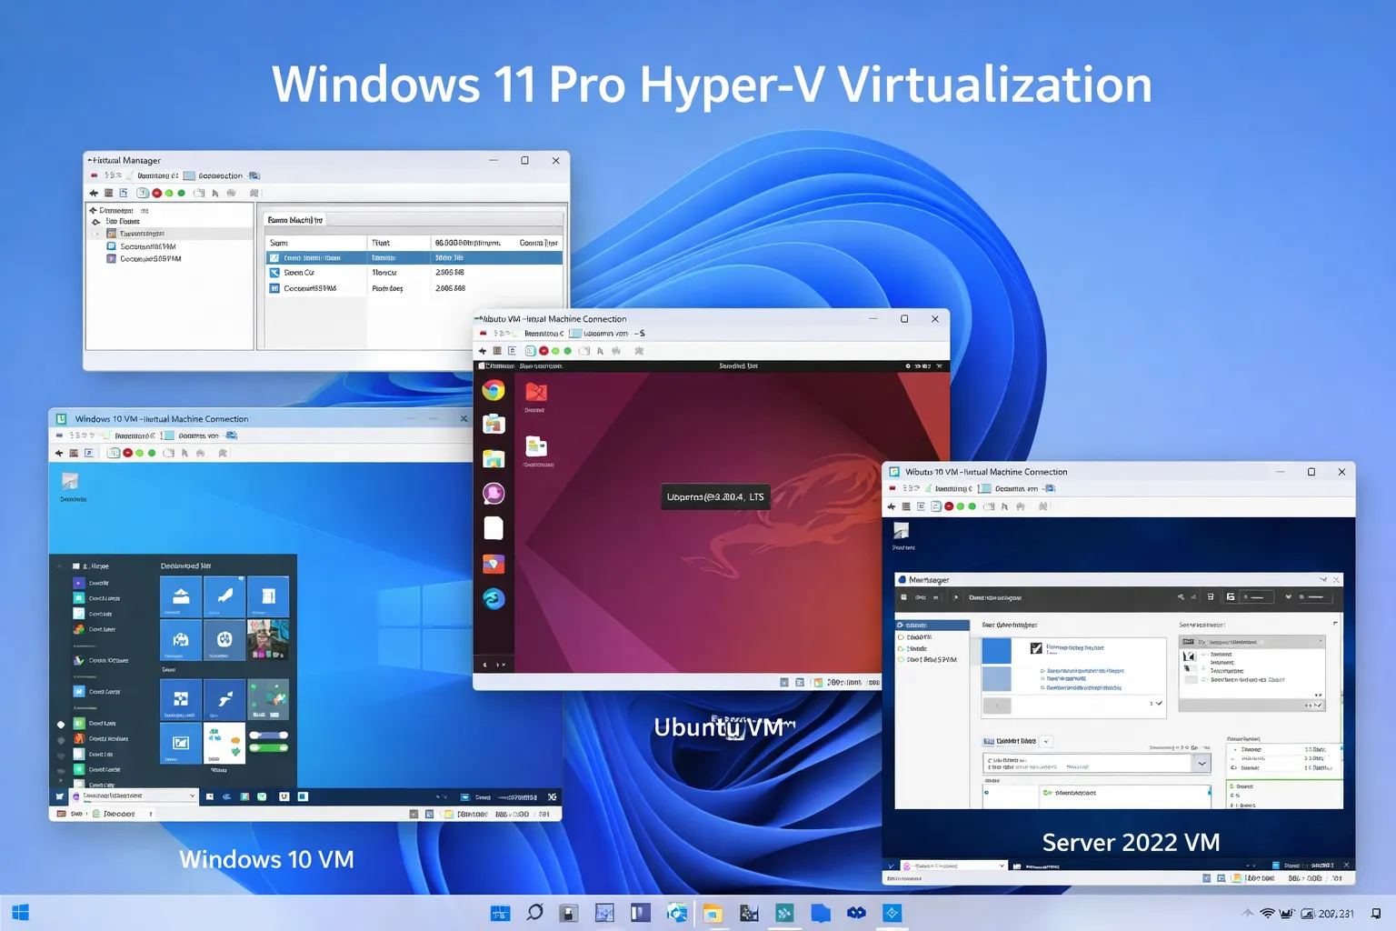Image resolution: width=1396 pixels, height=931 pixels.
Task: Expand the wide dropdown in Server Manager
Action: tap(1202, 764)
